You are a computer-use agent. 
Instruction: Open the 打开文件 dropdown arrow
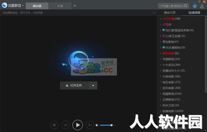click(93, 86)
